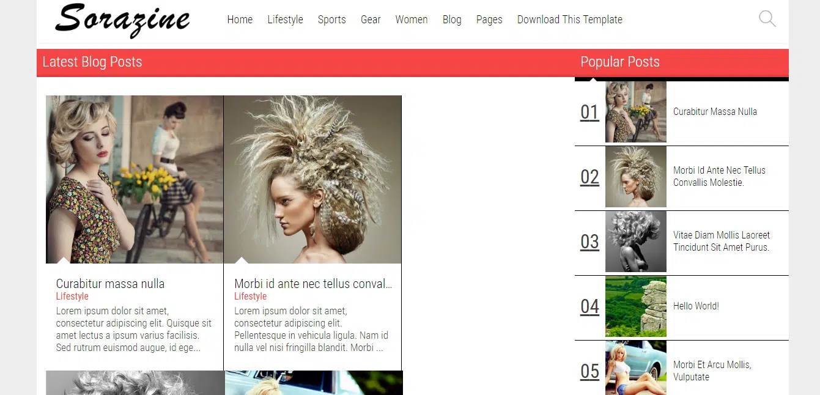This screenshot has width=820, height=395.
Task: Go to the Sports section
Action: tap(331, 20)
